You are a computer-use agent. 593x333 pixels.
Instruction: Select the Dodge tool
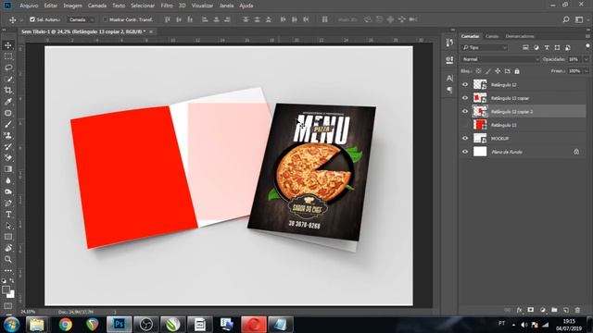point(8,191)
